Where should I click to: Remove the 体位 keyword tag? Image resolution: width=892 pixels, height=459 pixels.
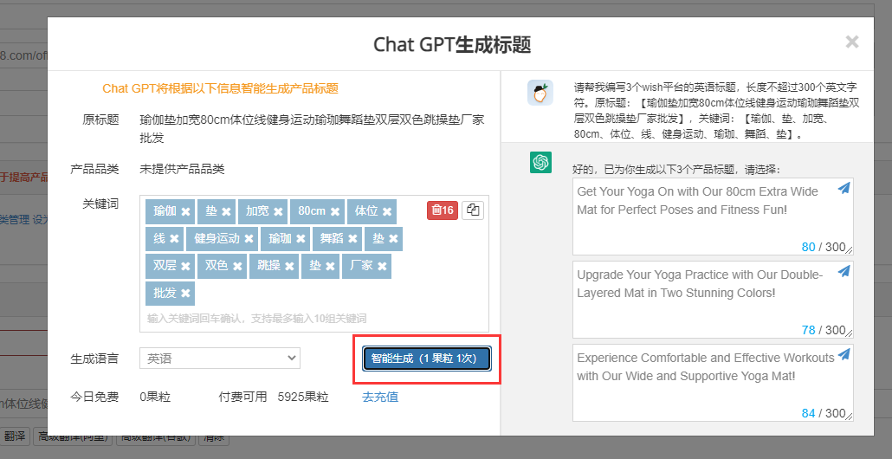point(387,211)
